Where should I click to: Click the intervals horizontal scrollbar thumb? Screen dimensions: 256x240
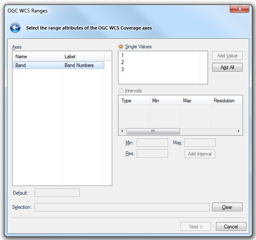pyautogui.click(x=153, y=131)
